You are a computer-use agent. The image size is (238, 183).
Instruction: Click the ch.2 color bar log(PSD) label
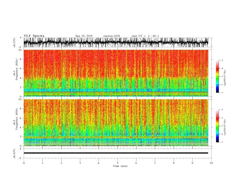(x=225, y=127)
